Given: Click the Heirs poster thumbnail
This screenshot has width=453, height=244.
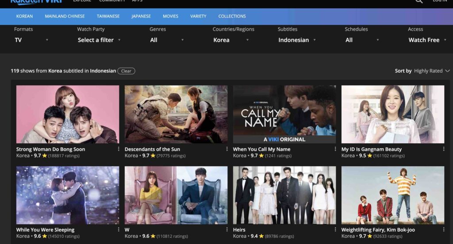Looking at the screenshot, I should (x=284, y=195).
